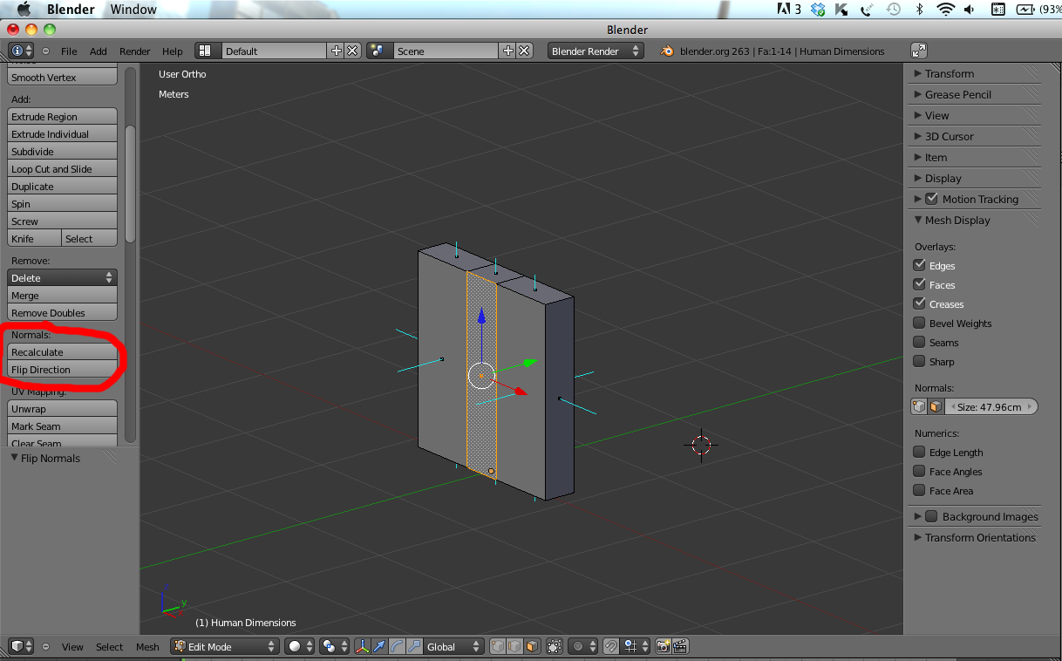This screenshot has height=661, width=1062.
Task: Click the Info editor type icon in top header
Action: point(21,51)
